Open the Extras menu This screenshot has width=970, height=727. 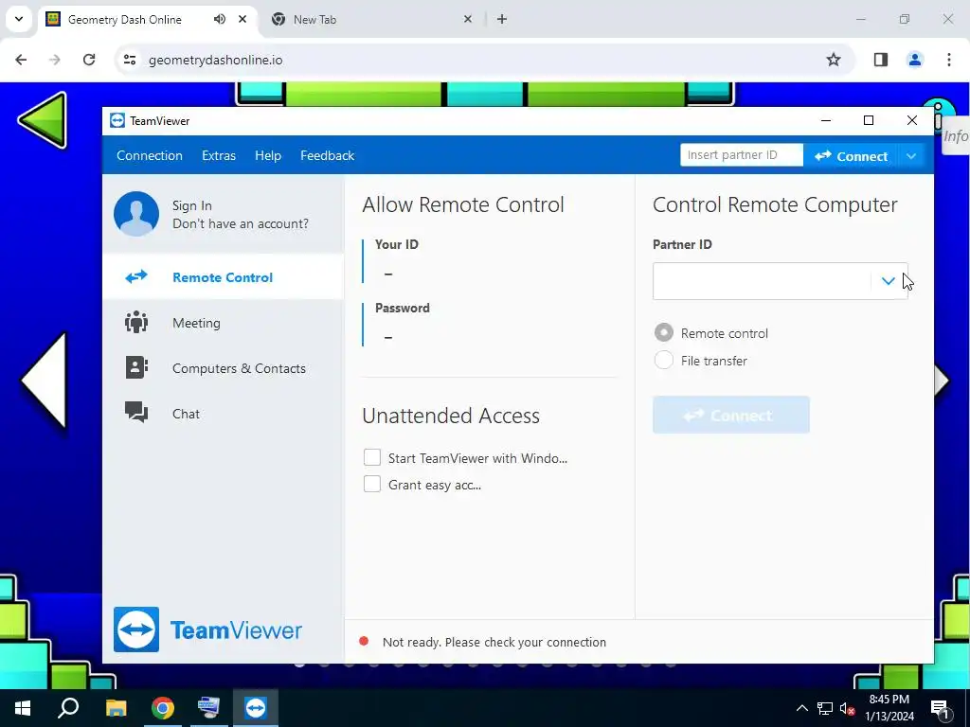[219, 156]
